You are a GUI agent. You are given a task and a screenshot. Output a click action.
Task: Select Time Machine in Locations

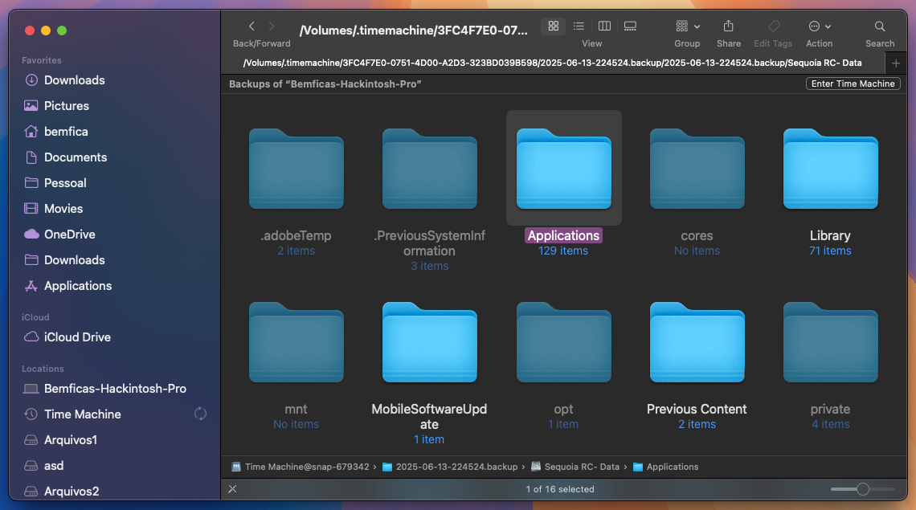pos(72,414)
